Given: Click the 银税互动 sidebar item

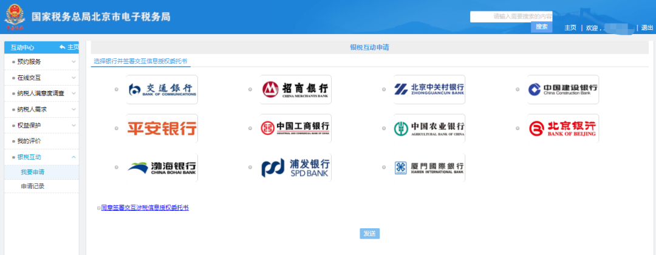Looking at the screenshot, I should point(42,157).
